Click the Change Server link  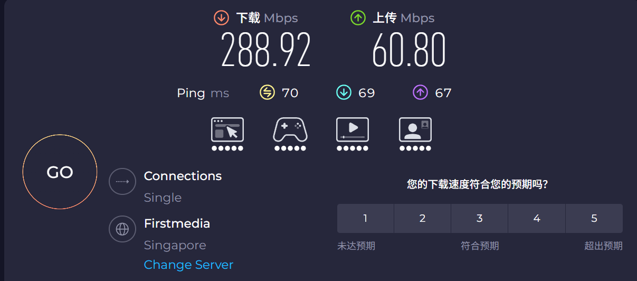click(188, 265)
